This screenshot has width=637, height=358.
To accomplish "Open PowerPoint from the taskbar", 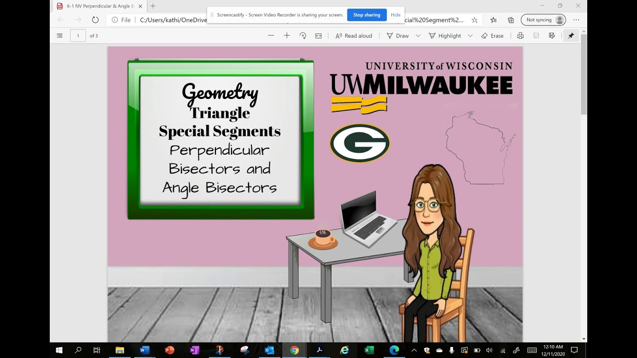I will 169,350.
